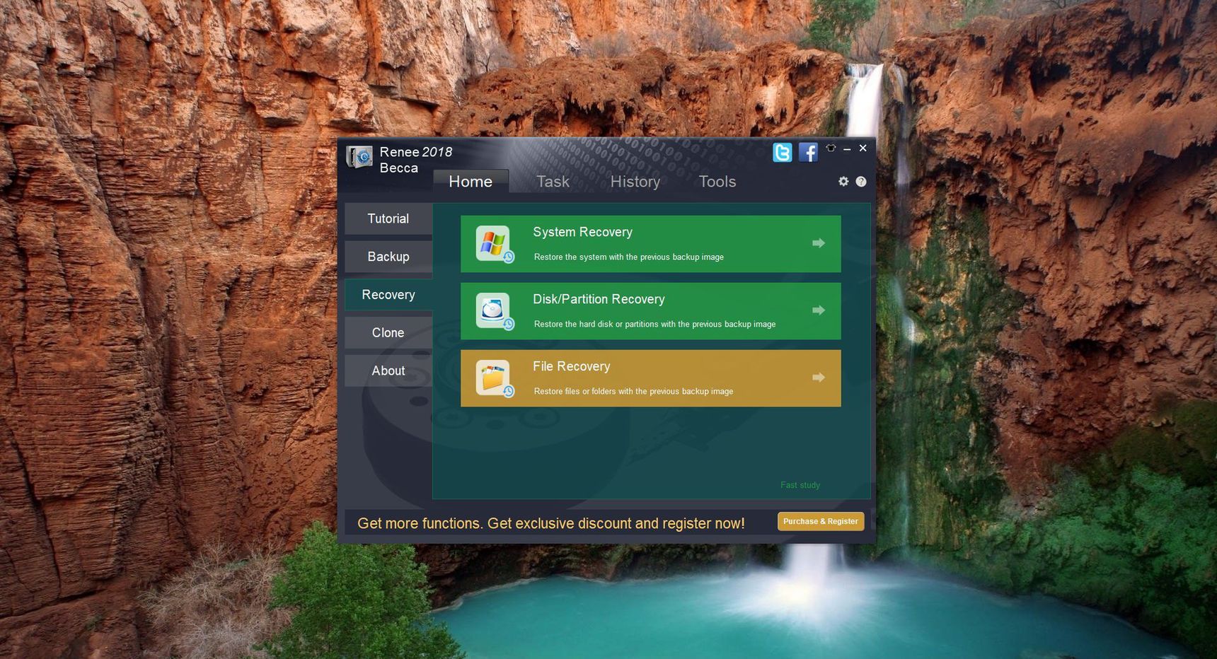1217x659 pixels.
Task: Click the Disk/Partition Recovery disk icon
Action: tap(494, 311)
